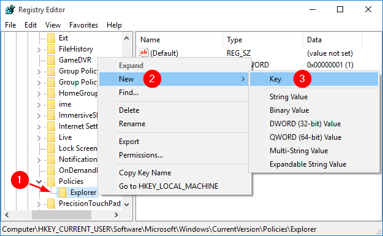Click the tree horizontal scroll left arrow
The width and height of the screenshot is (383, 236).
[x=7, y=215]
